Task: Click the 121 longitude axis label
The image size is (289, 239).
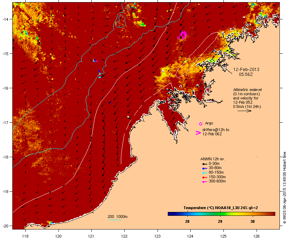Action: 91,236
